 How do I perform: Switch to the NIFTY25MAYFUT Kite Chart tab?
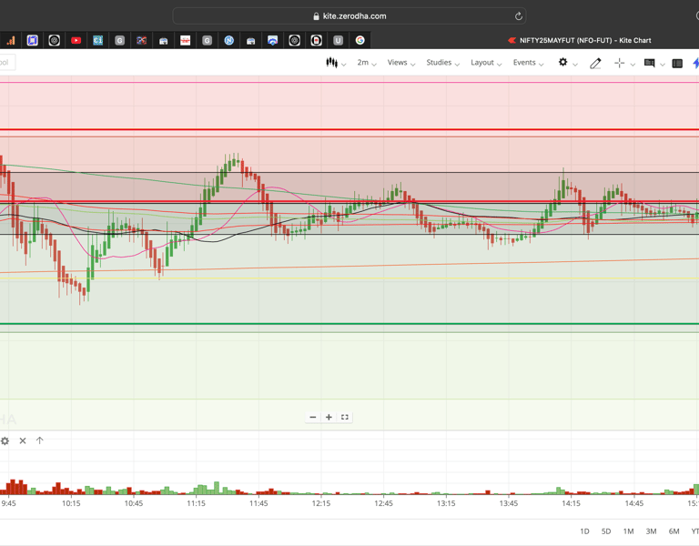coord(580,41)
